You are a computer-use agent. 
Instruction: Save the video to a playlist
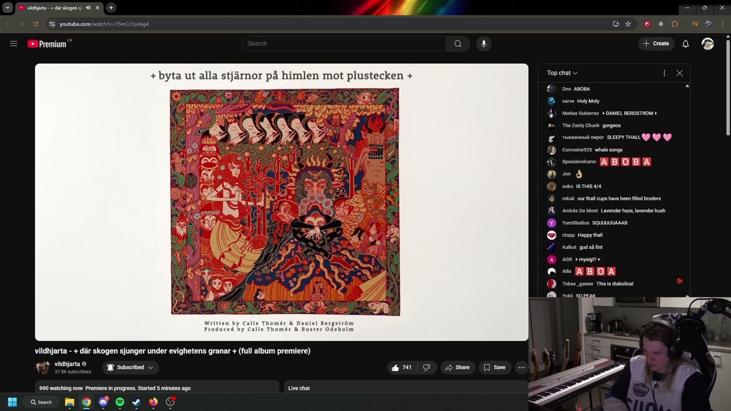495,368
